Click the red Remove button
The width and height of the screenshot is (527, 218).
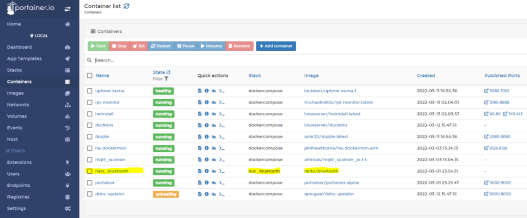coord(239,46)
